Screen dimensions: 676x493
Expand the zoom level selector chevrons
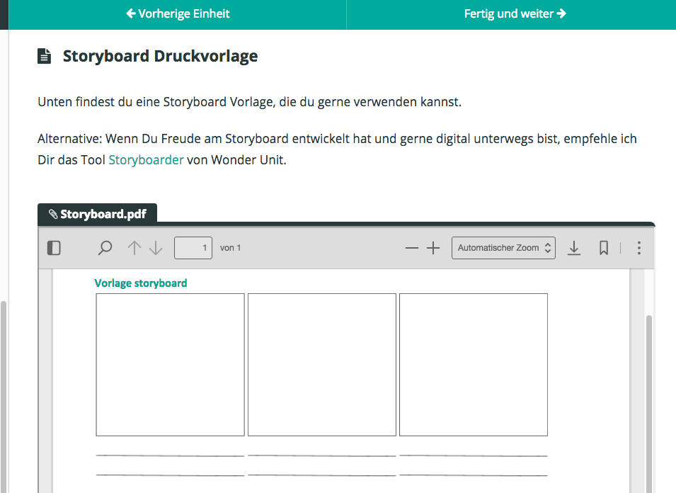click(x=548, y=248)
